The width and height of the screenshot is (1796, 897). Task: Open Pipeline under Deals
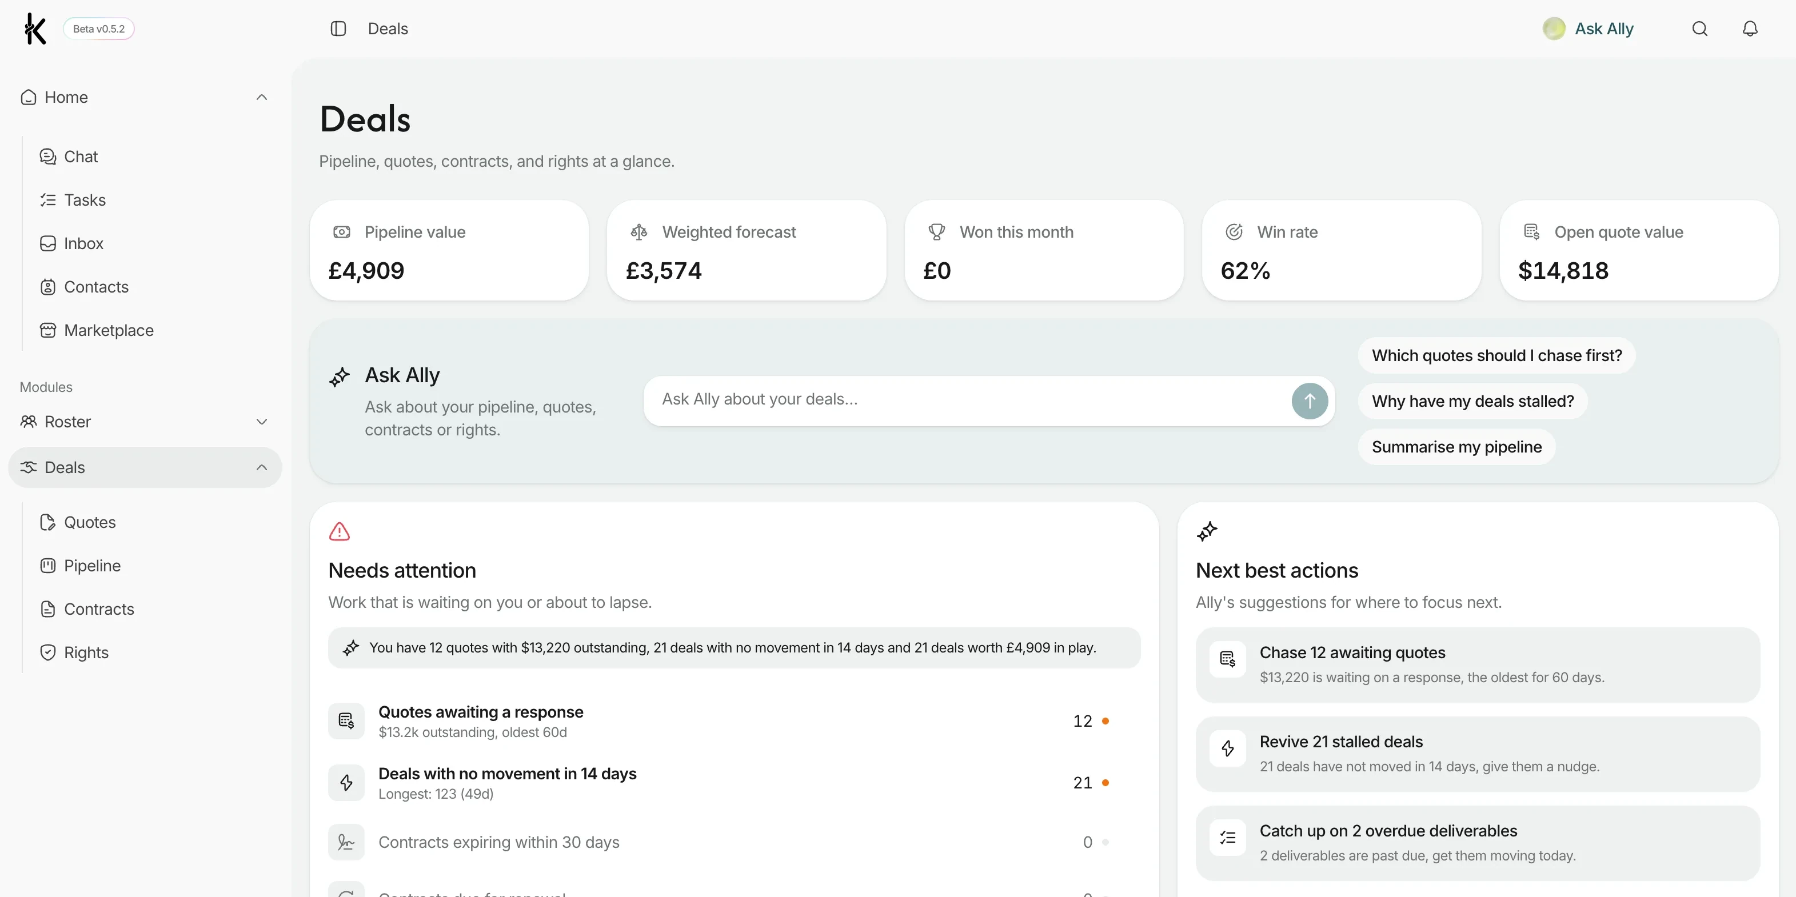point(80,566)
